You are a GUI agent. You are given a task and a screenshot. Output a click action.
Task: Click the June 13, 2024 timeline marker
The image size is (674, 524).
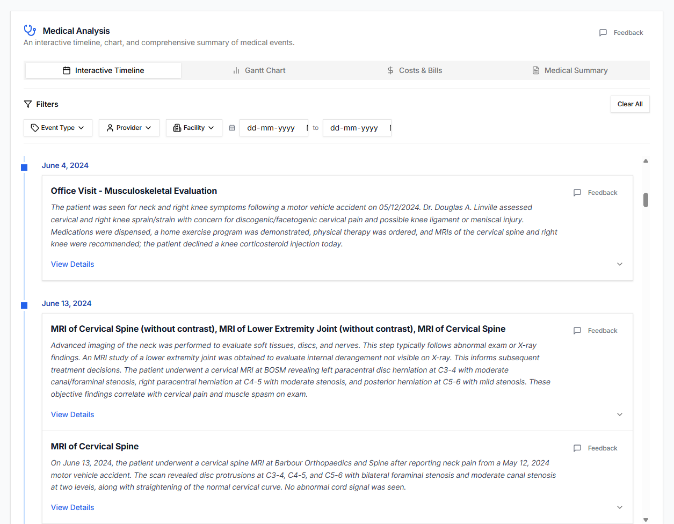(24, 305)
